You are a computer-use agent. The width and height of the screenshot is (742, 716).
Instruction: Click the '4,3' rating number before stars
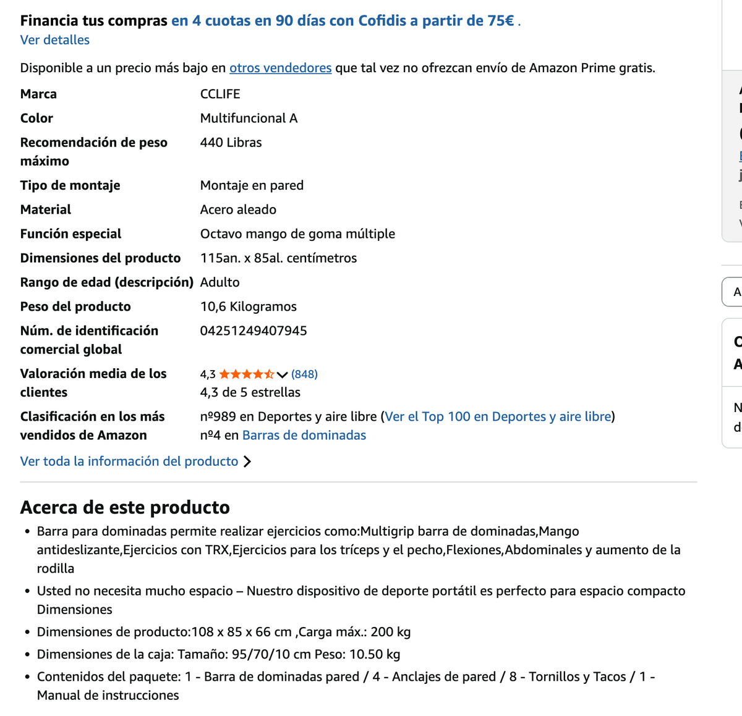208,374
